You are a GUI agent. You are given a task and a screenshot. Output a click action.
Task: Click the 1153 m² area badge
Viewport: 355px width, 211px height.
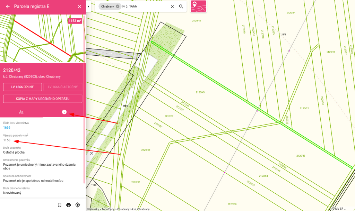click(x=75, y=21)
